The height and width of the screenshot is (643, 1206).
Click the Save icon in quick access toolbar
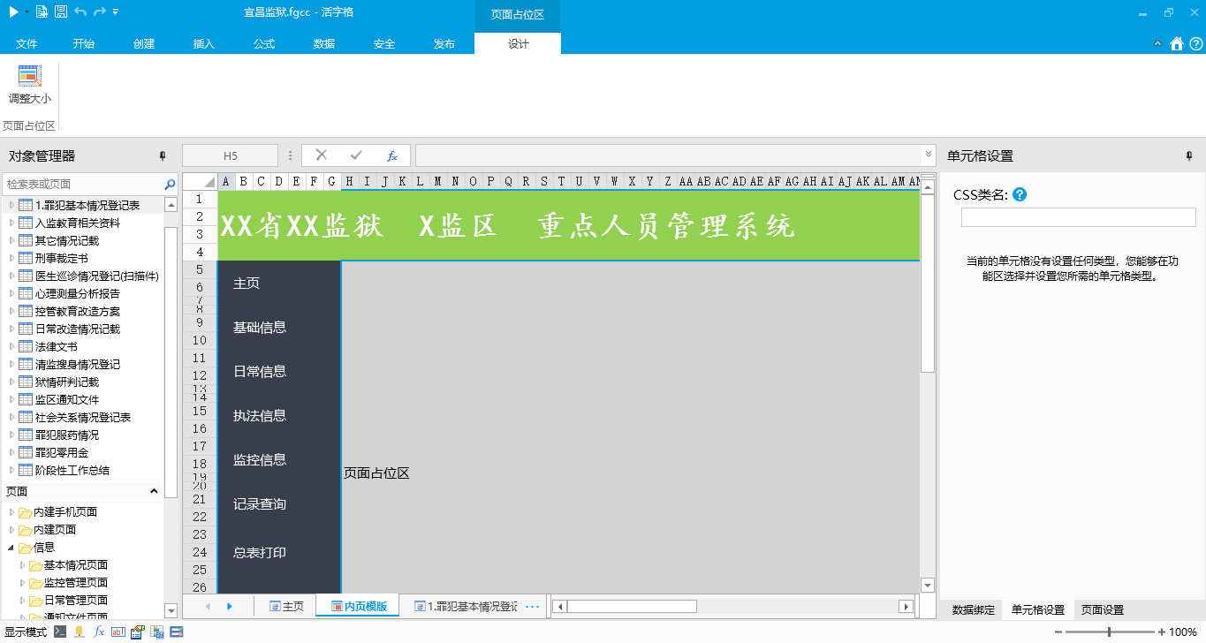[x=60, y=11]
